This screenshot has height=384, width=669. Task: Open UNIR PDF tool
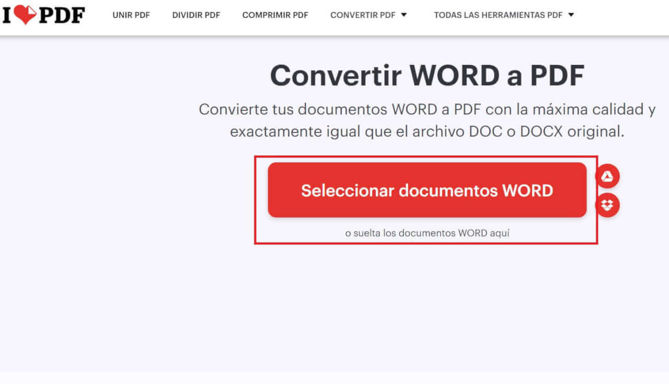(131, 15)
